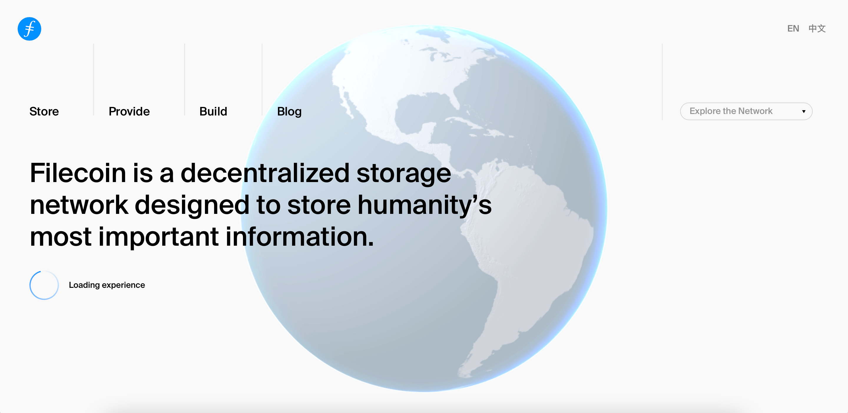Navigate to the Provide section icon
This screenshot has height=413, width=848.
[128, 111]
